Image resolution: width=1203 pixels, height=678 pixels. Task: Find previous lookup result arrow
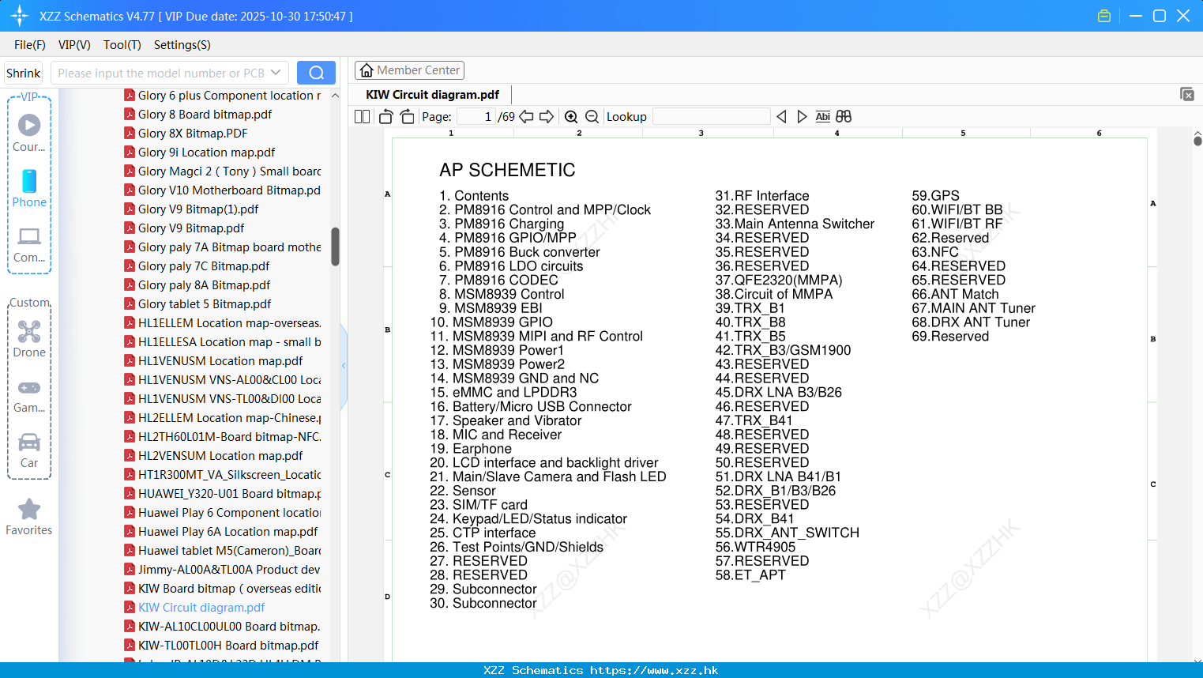pyautogui.click(x=781, y=117)
